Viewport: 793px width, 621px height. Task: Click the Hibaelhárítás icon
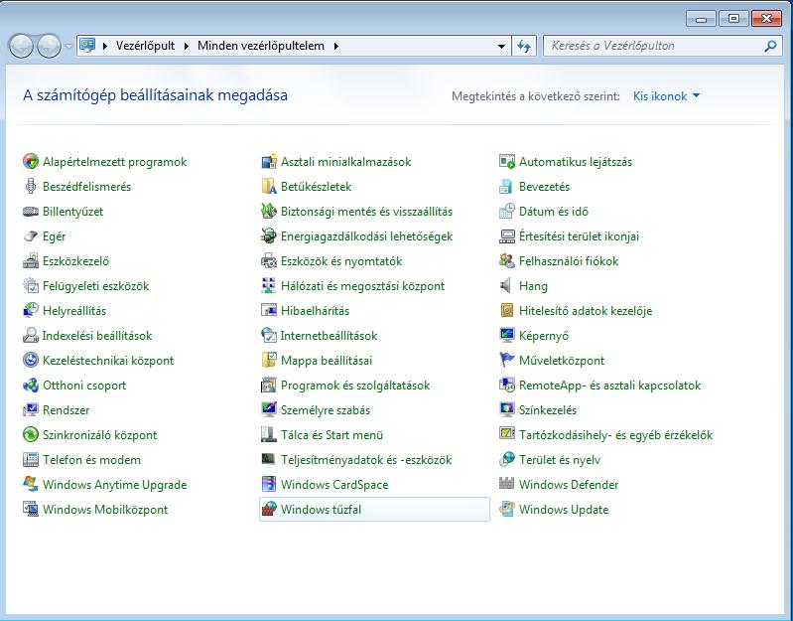tap(269, 310)
